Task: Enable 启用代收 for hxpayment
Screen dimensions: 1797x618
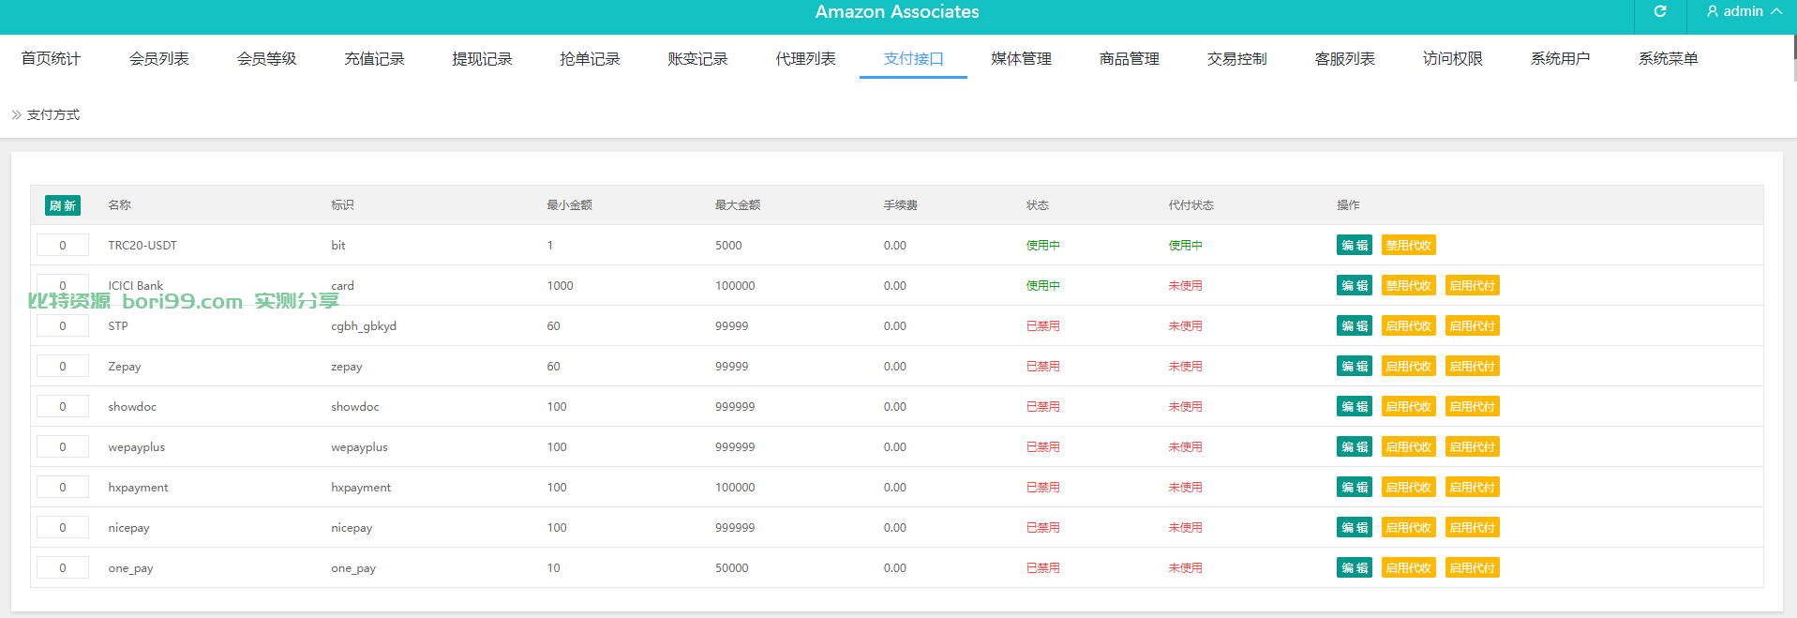Action: pos(1409,487)
